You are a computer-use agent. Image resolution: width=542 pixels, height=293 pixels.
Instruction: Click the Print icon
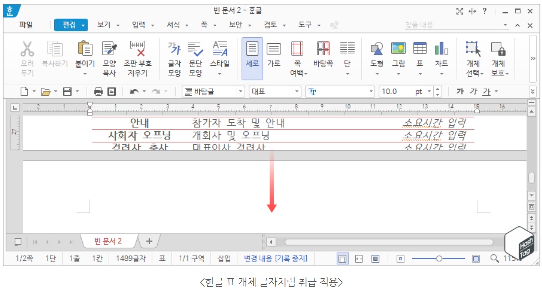point(98,92)
